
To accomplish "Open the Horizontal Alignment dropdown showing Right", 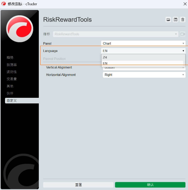I will [144, 75].
